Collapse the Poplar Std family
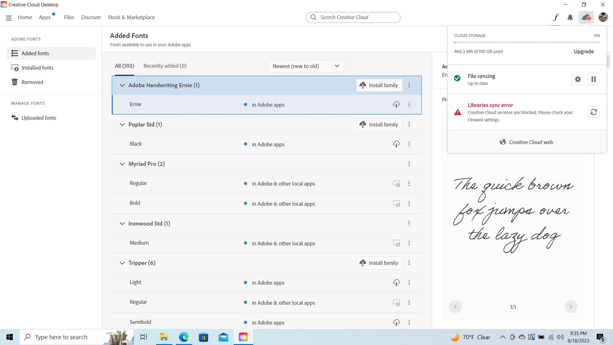The image size is (613, 345). 122,125
